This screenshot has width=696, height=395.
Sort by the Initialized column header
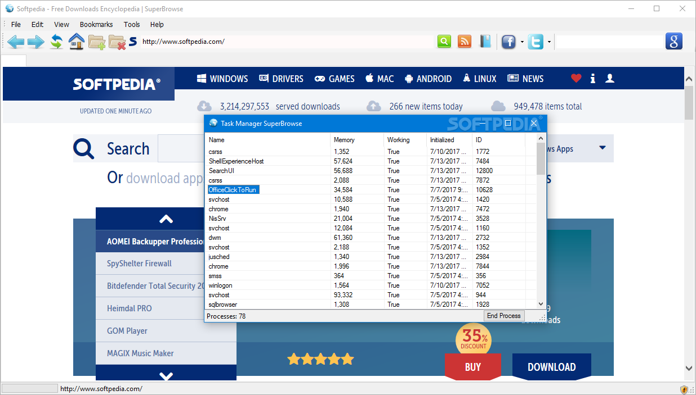tap(449, 140)
